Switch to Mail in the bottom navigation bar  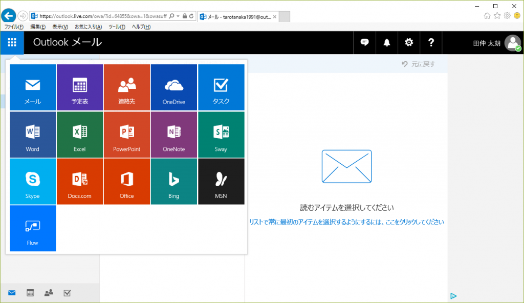pos(12,293)
